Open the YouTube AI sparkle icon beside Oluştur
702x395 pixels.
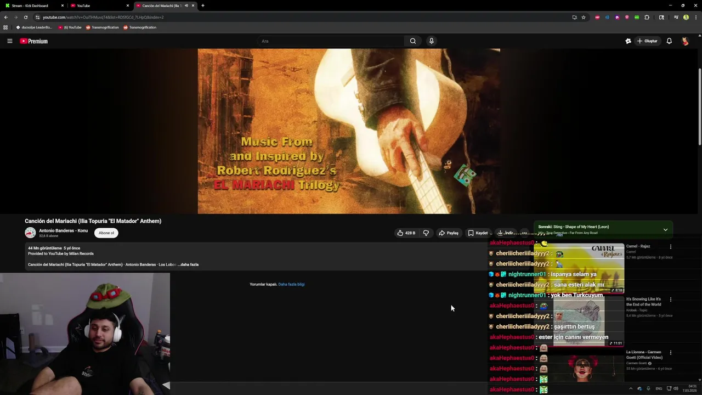tap(628, 41)
